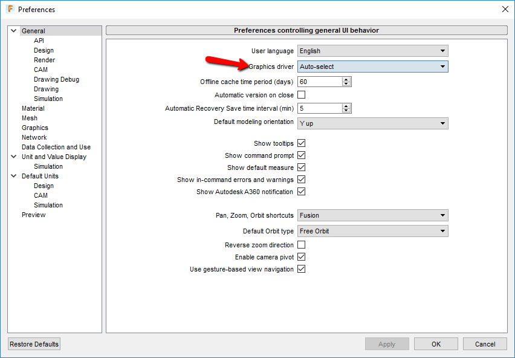This screenshot has width=515, height=358.
Task: Select Design under Default Units
Action: (44, 186)
